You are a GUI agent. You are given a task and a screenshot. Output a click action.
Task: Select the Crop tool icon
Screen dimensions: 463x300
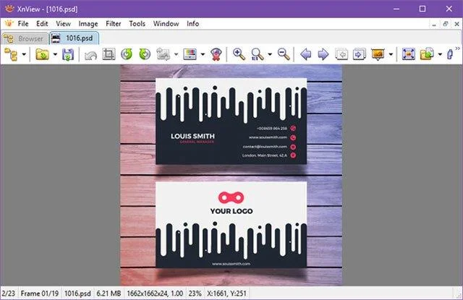[x=109, y=54]
